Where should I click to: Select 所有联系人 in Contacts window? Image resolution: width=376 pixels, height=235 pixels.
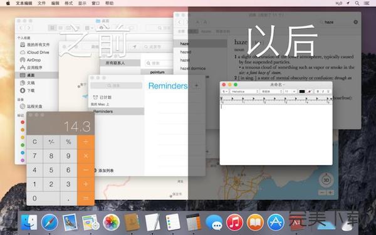point(120,63)
